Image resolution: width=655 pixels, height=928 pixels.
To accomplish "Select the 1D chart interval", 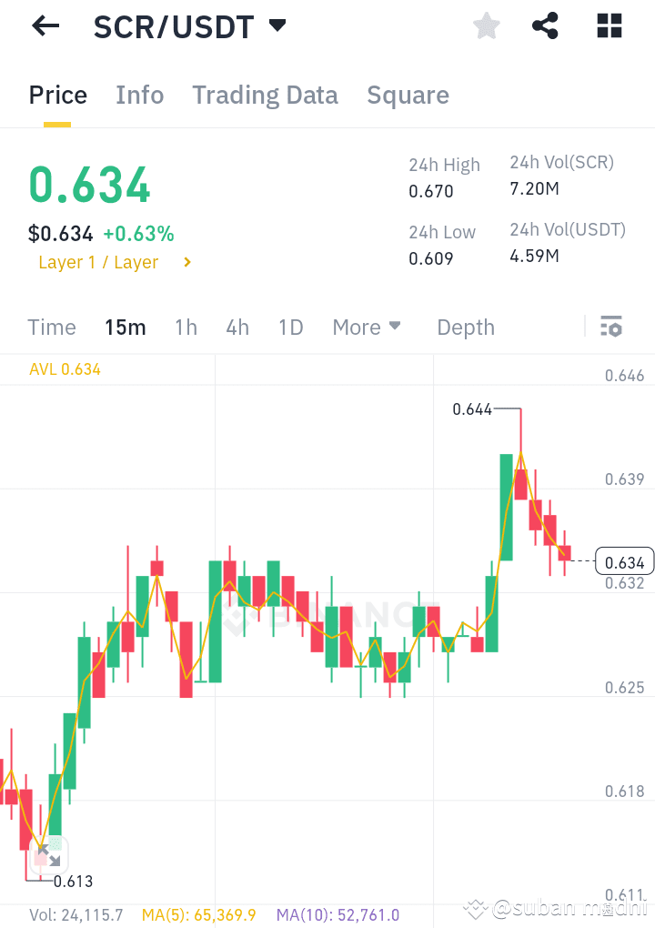I will (x=290, y=326).
